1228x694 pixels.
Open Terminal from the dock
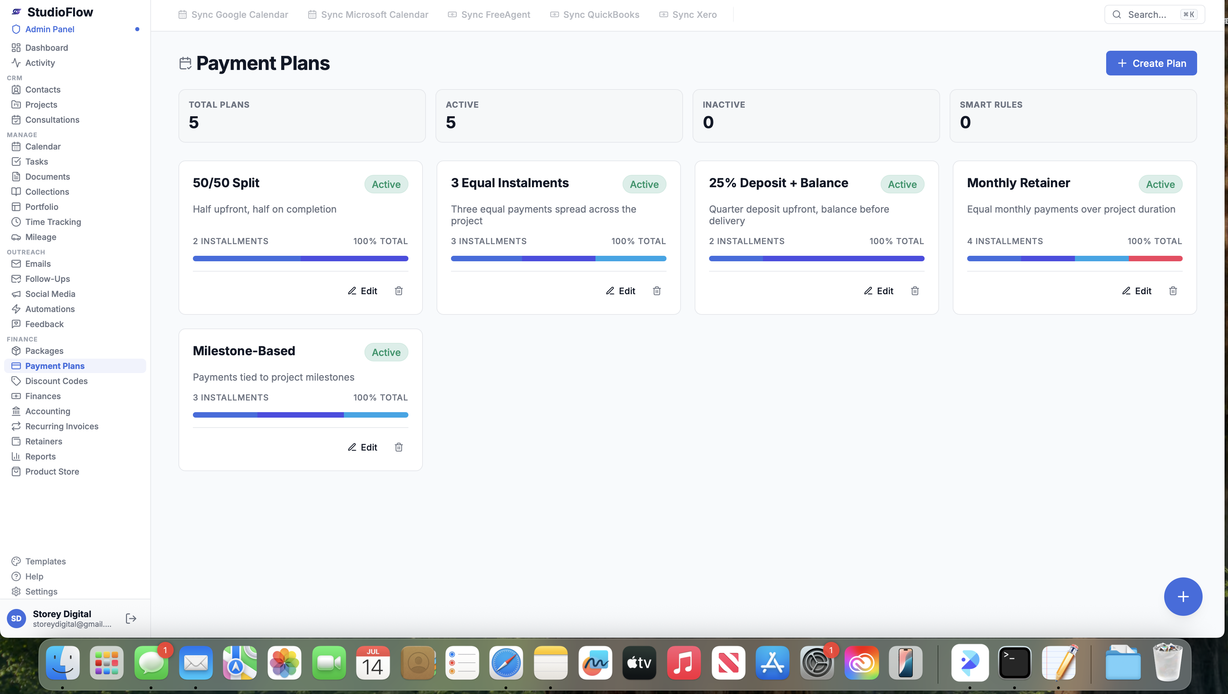click(1014, 662)
